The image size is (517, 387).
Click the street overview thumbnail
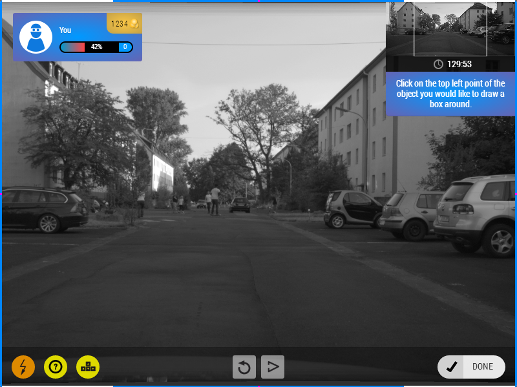tap(450, 29)
